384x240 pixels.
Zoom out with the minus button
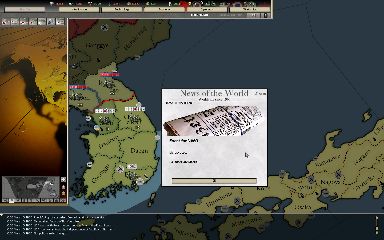(63, 193)
